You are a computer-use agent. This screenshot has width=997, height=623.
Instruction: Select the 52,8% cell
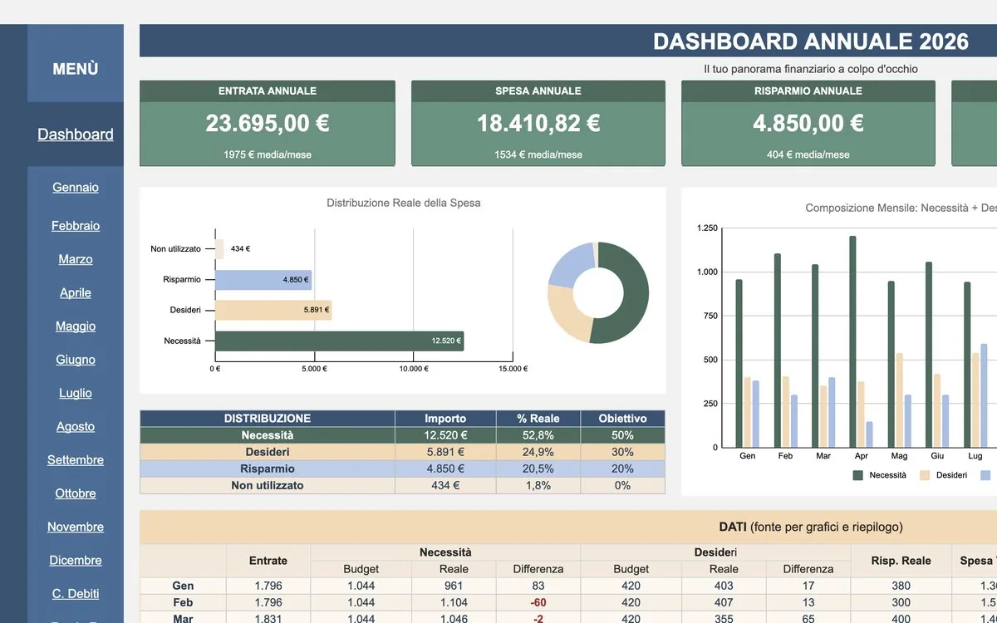click(x=538, y=435)
